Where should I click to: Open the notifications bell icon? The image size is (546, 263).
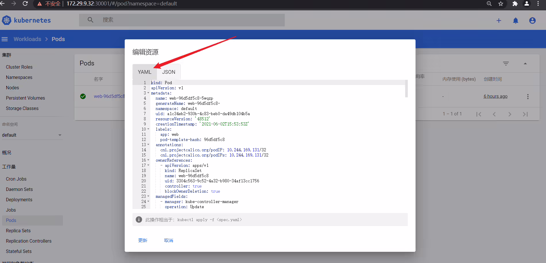coord(516,20)
